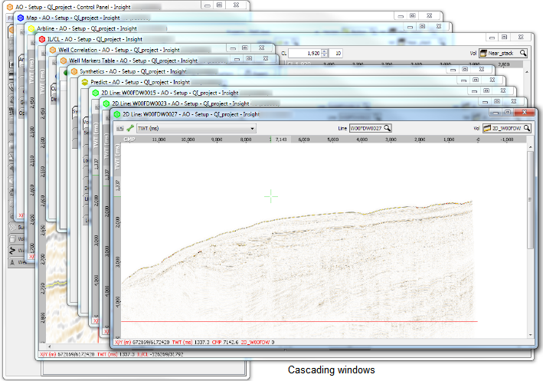Minimize the Well Correlation window

click(233, 48)
